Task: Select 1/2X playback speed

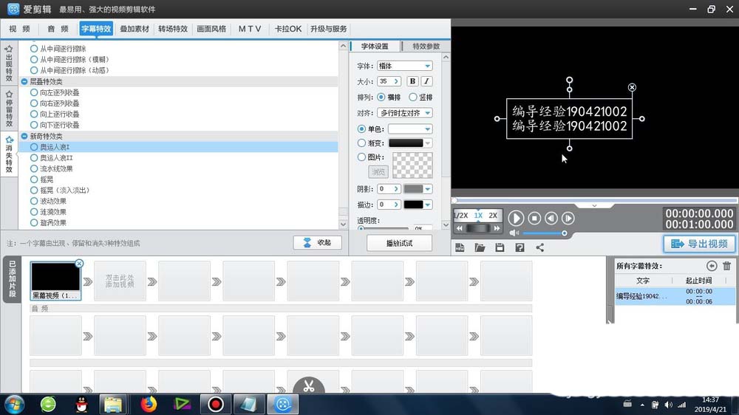Action: pos(461,216)
